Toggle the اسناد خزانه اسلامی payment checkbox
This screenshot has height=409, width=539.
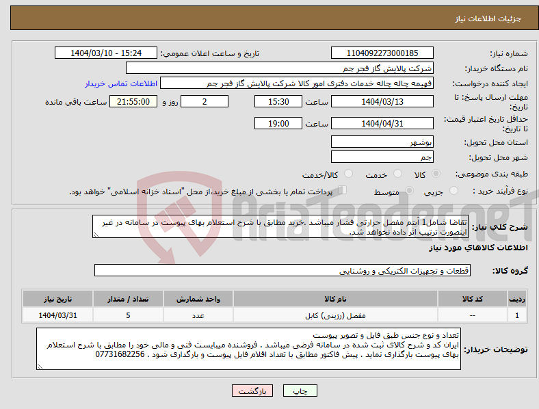coord(342,189)
